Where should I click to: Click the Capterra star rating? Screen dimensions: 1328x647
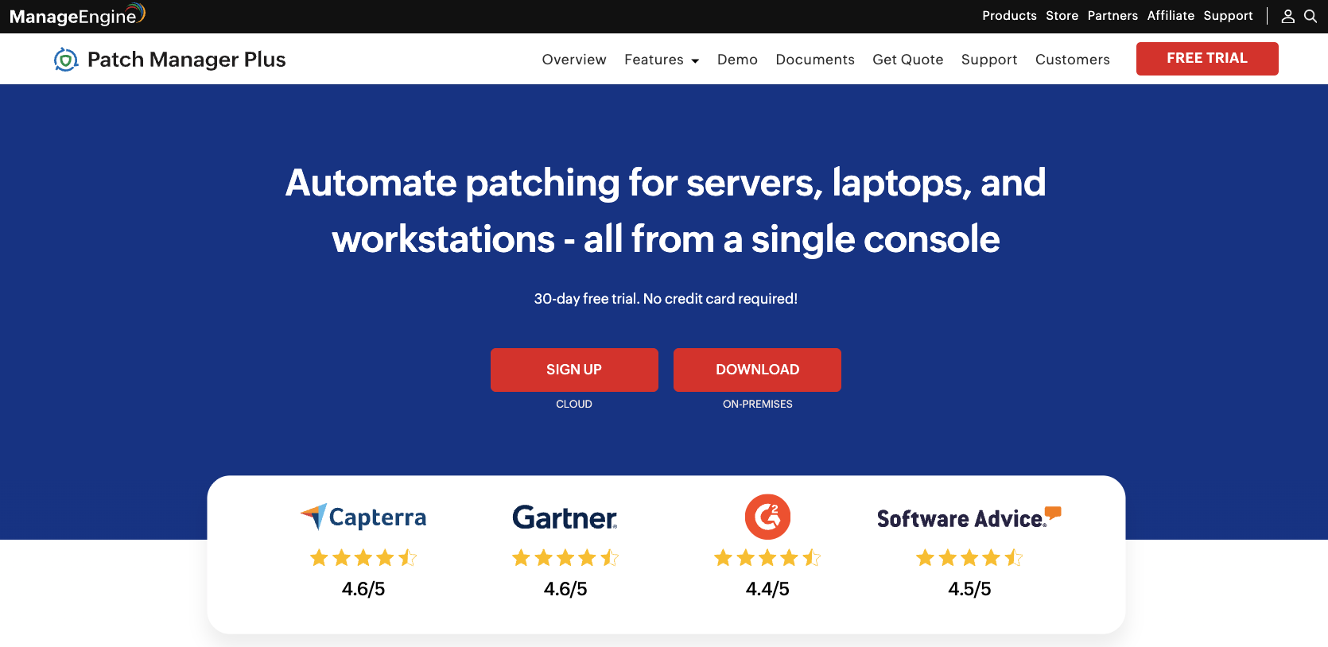tap(363, 558)
